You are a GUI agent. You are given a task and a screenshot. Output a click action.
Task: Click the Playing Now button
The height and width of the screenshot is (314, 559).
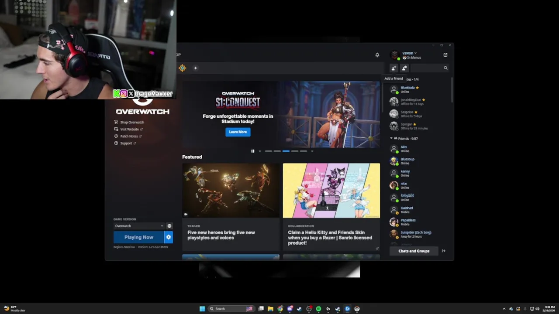click(x=139, y=237)
